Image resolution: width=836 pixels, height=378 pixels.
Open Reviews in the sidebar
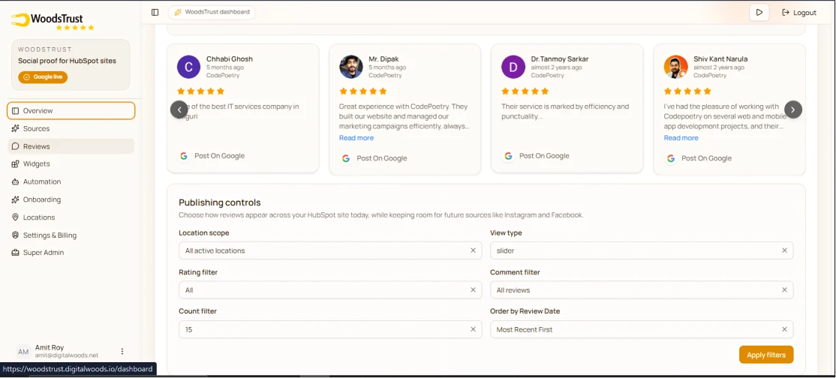tap(71, 146)
